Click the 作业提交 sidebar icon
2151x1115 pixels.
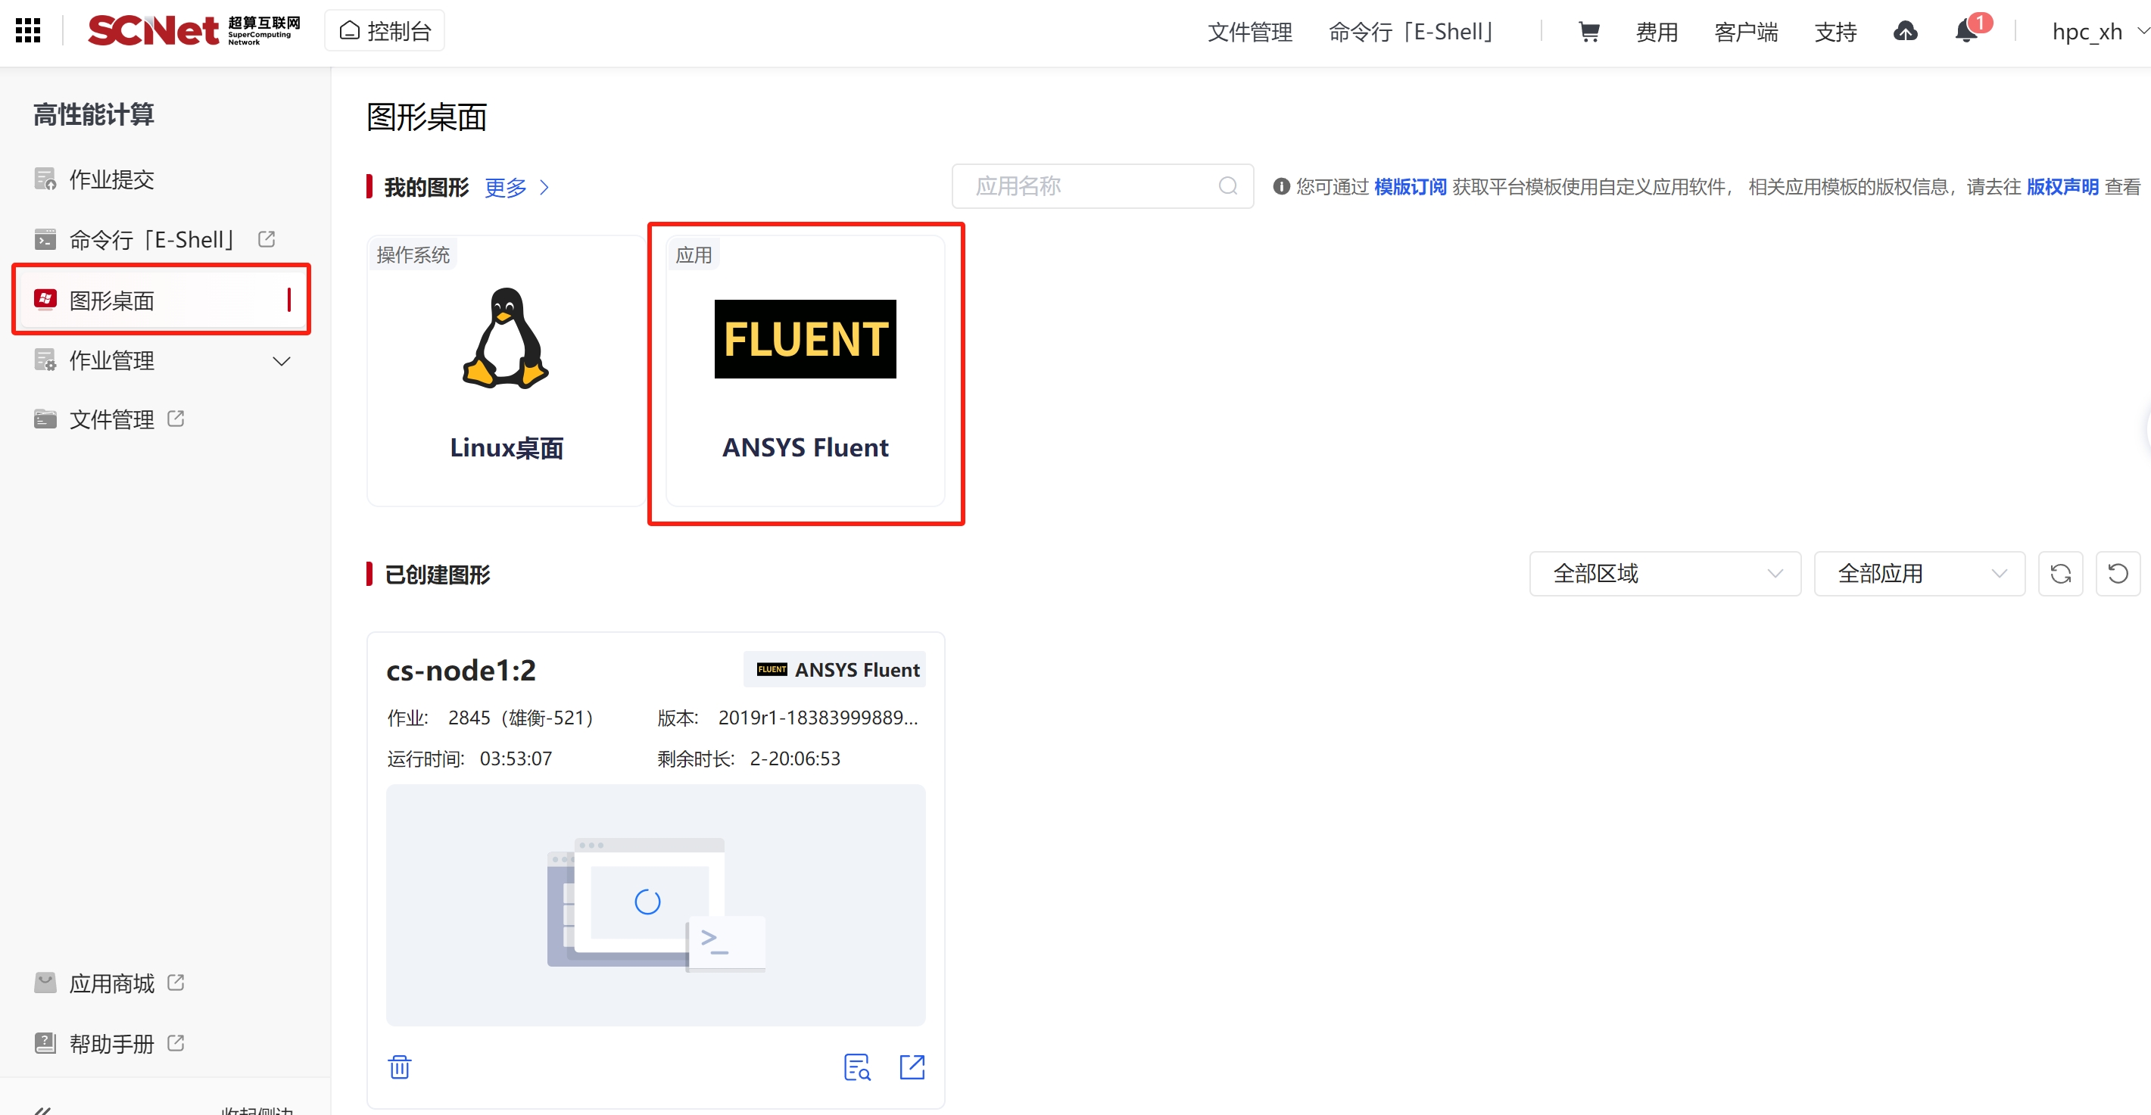coord(45,179)
